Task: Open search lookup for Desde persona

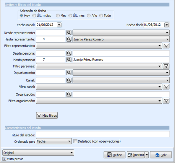Action: coord(69,53)
